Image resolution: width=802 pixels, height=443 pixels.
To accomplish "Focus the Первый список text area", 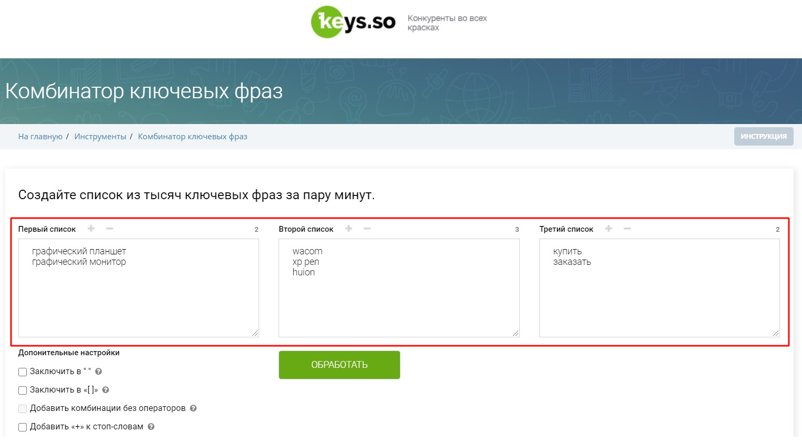I will [139, 288].
